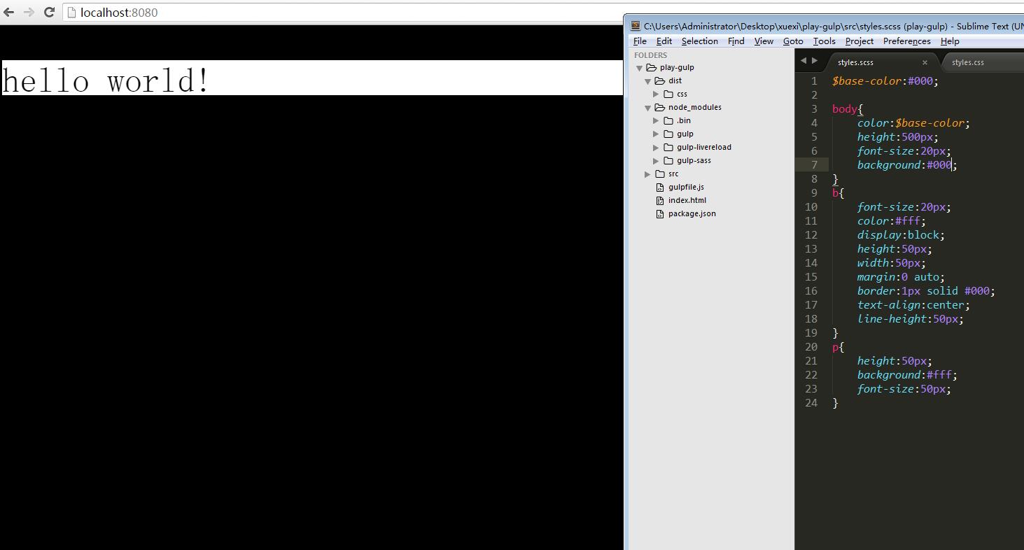
Task: Open gulpfile.js in the sidebar
Action: pyautogui.click(x=686, y=187)
